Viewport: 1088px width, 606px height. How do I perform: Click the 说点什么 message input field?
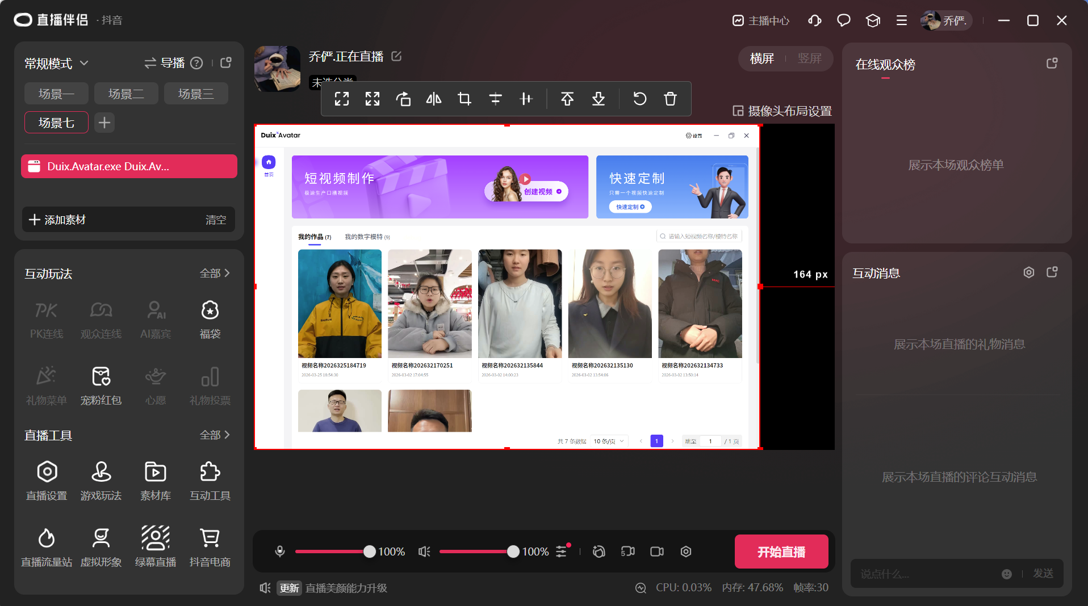click(926, 574)
